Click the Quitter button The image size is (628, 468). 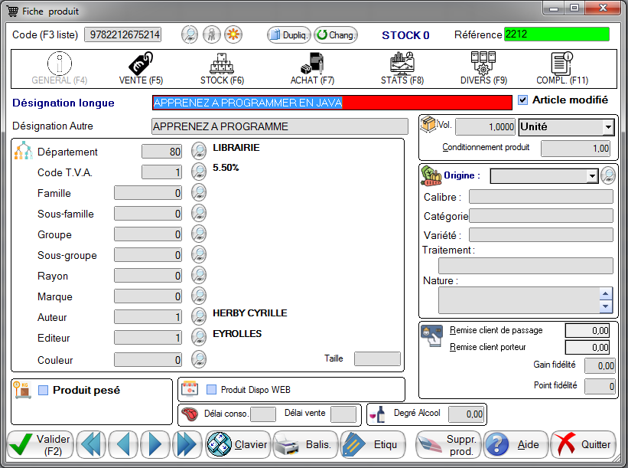[x=583, y=444]
